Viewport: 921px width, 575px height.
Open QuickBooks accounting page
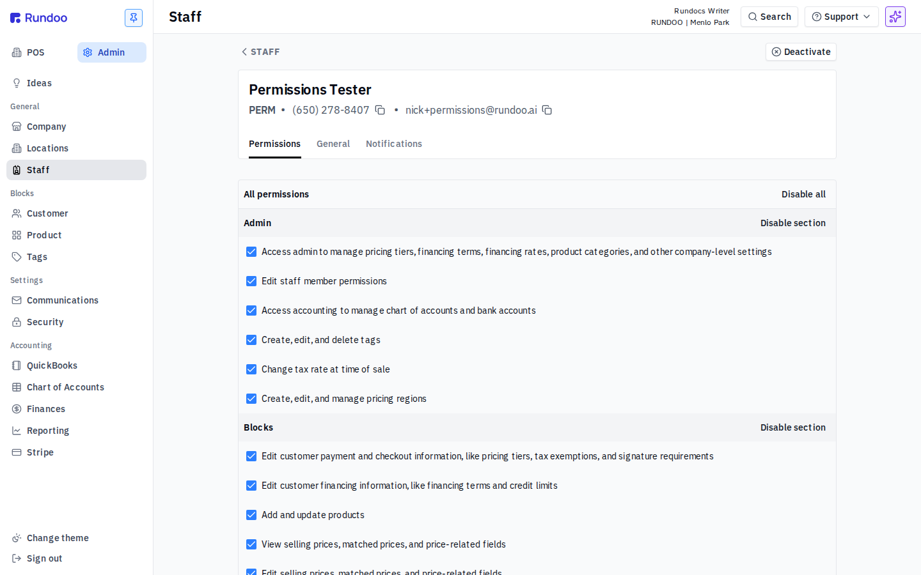77,365
